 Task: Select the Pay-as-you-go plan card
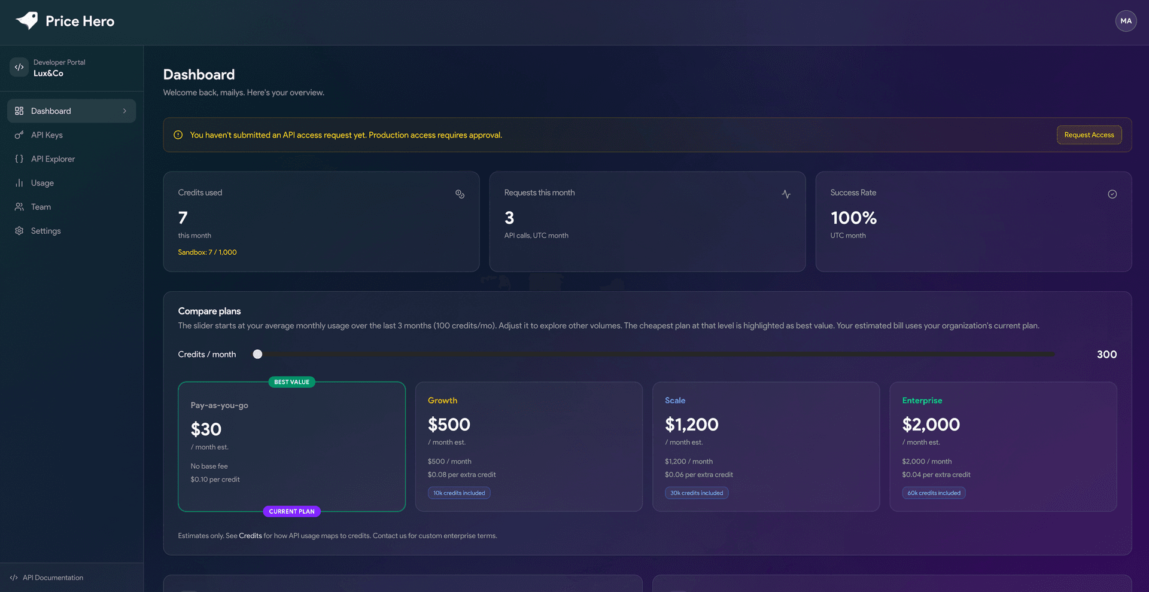[291, 447]
